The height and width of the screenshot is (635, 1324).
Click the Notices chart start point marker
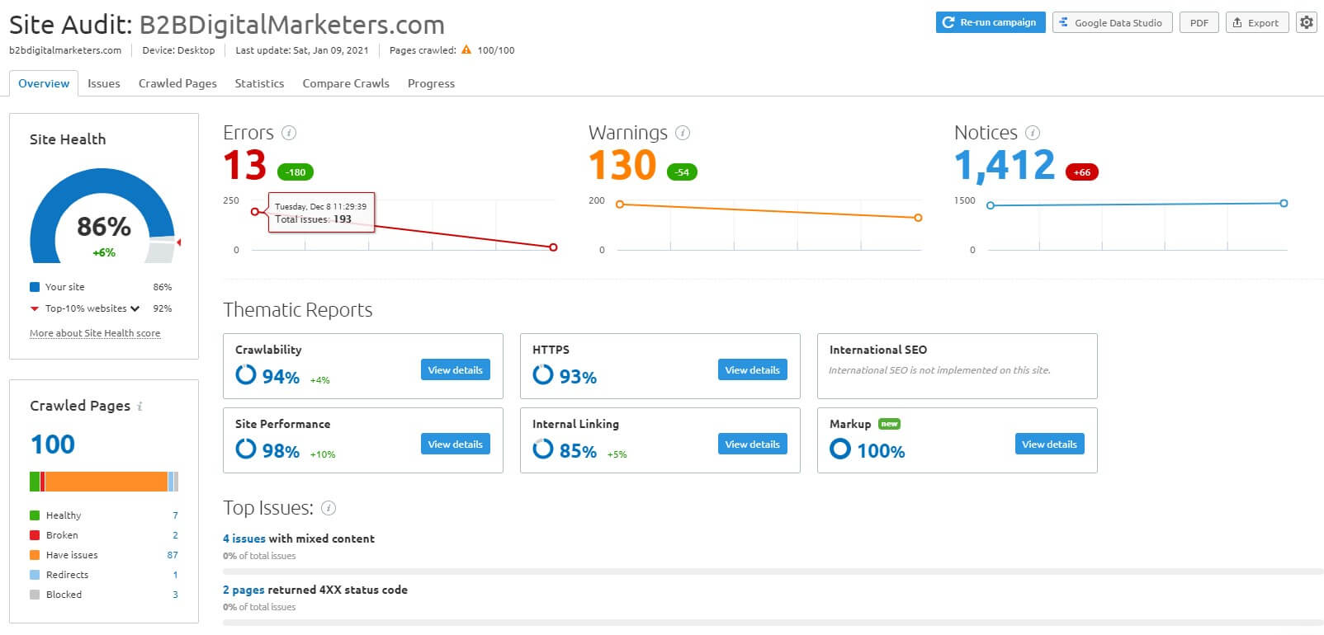point(991,205)
